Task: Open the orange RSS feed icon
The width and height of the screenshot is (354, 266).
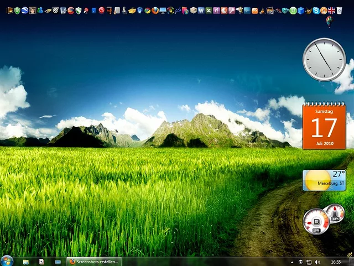Action: click(254, 11)
